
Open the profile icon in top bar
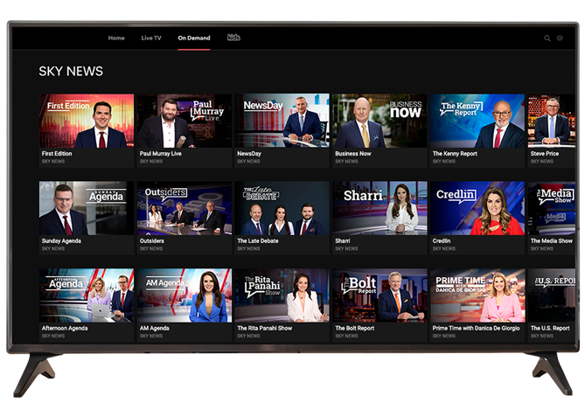(x=560, y=38)
